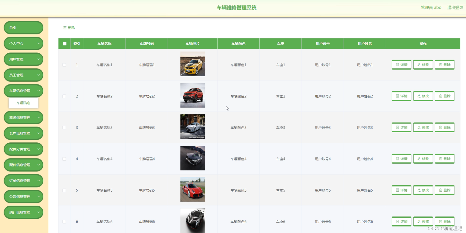Open the 统计信息管理 section
Image resolution: width=466 pixels, height=233 pixels.
(x=23, y=212)
